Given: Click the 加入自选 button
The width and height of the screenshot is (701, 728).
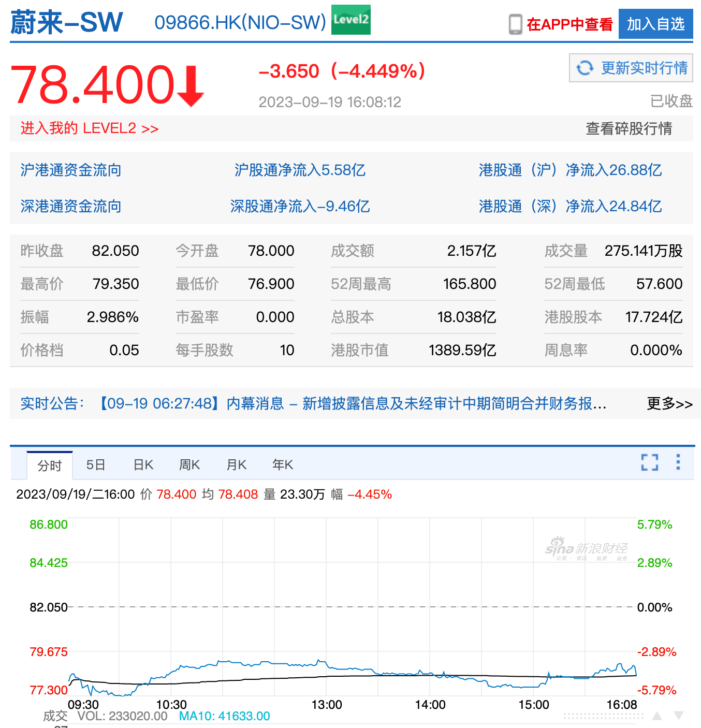Looking at the screenshot, I should point(655,23).
